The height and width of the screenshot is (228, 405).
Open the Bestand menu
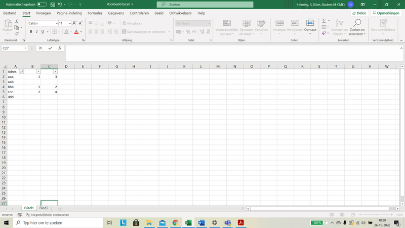pyautogui.click(x=10, y=13)
